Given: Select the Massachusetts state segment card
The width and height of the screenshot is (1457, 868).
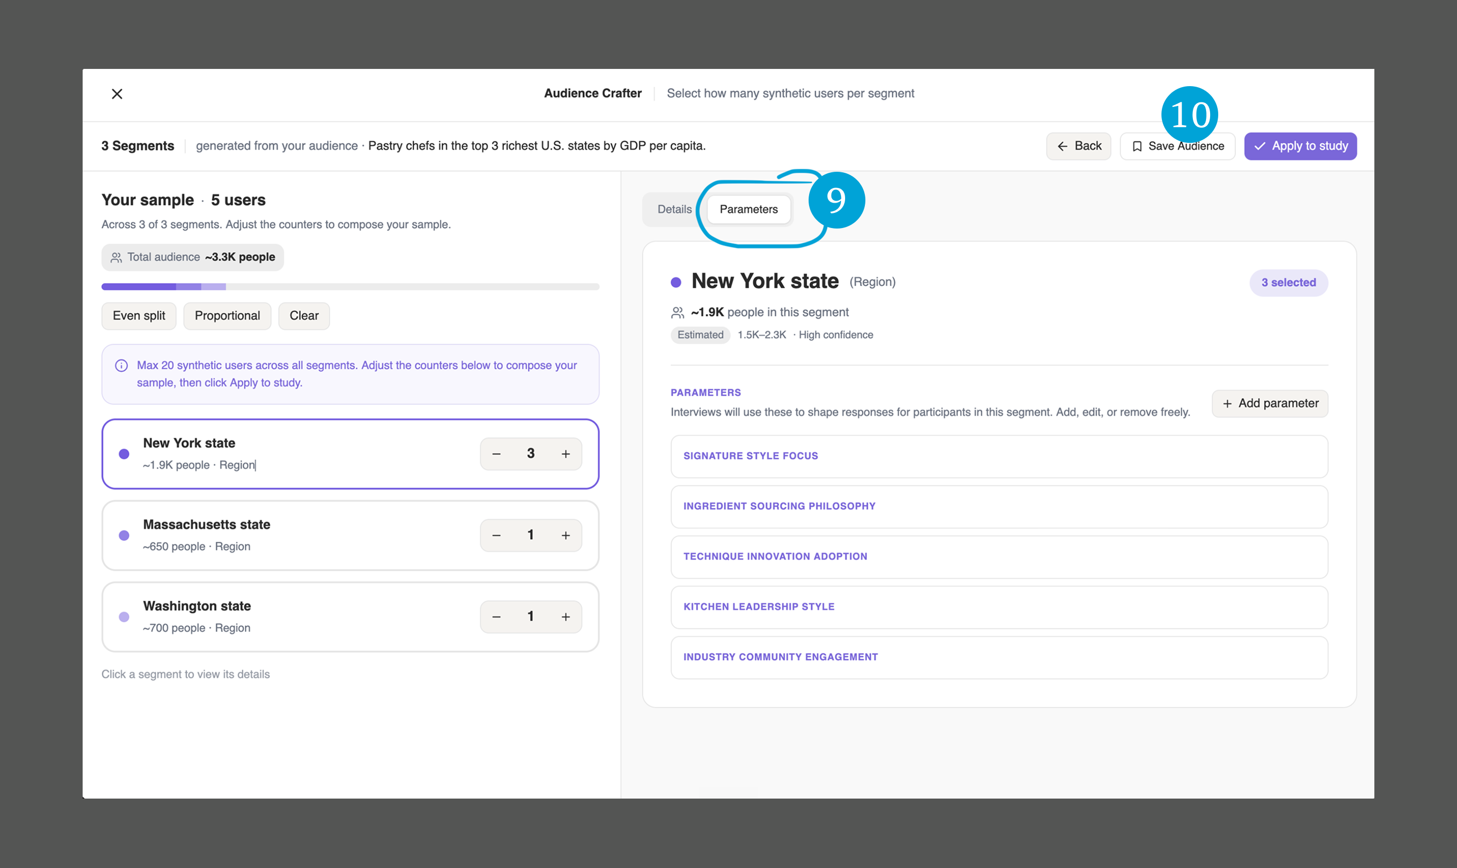Looking at the screenshot, I should pos(350,535).
